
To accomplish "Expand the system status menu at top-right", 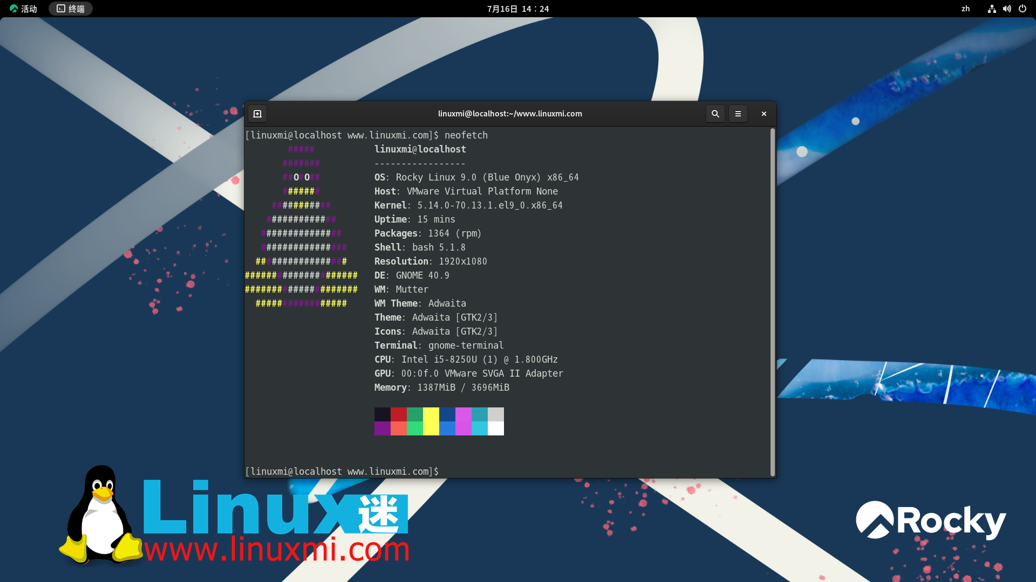I will [1007, 9].
